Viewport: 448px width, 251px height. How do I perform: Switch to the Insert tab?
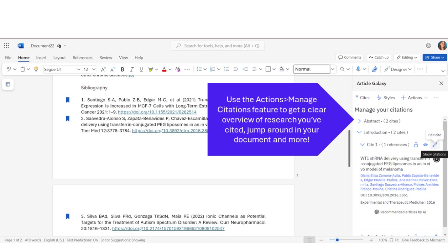pos(41,58)
